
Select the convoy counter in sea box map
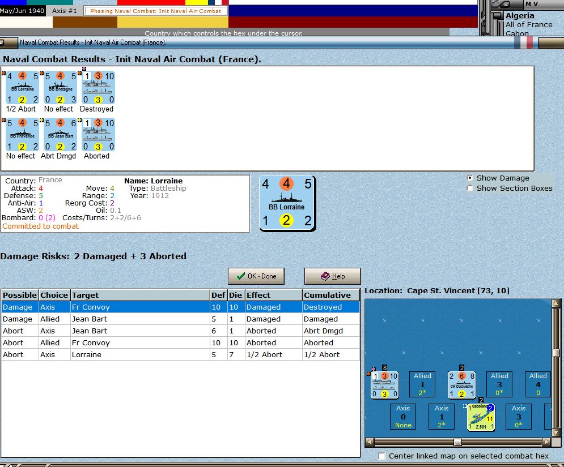384,385
